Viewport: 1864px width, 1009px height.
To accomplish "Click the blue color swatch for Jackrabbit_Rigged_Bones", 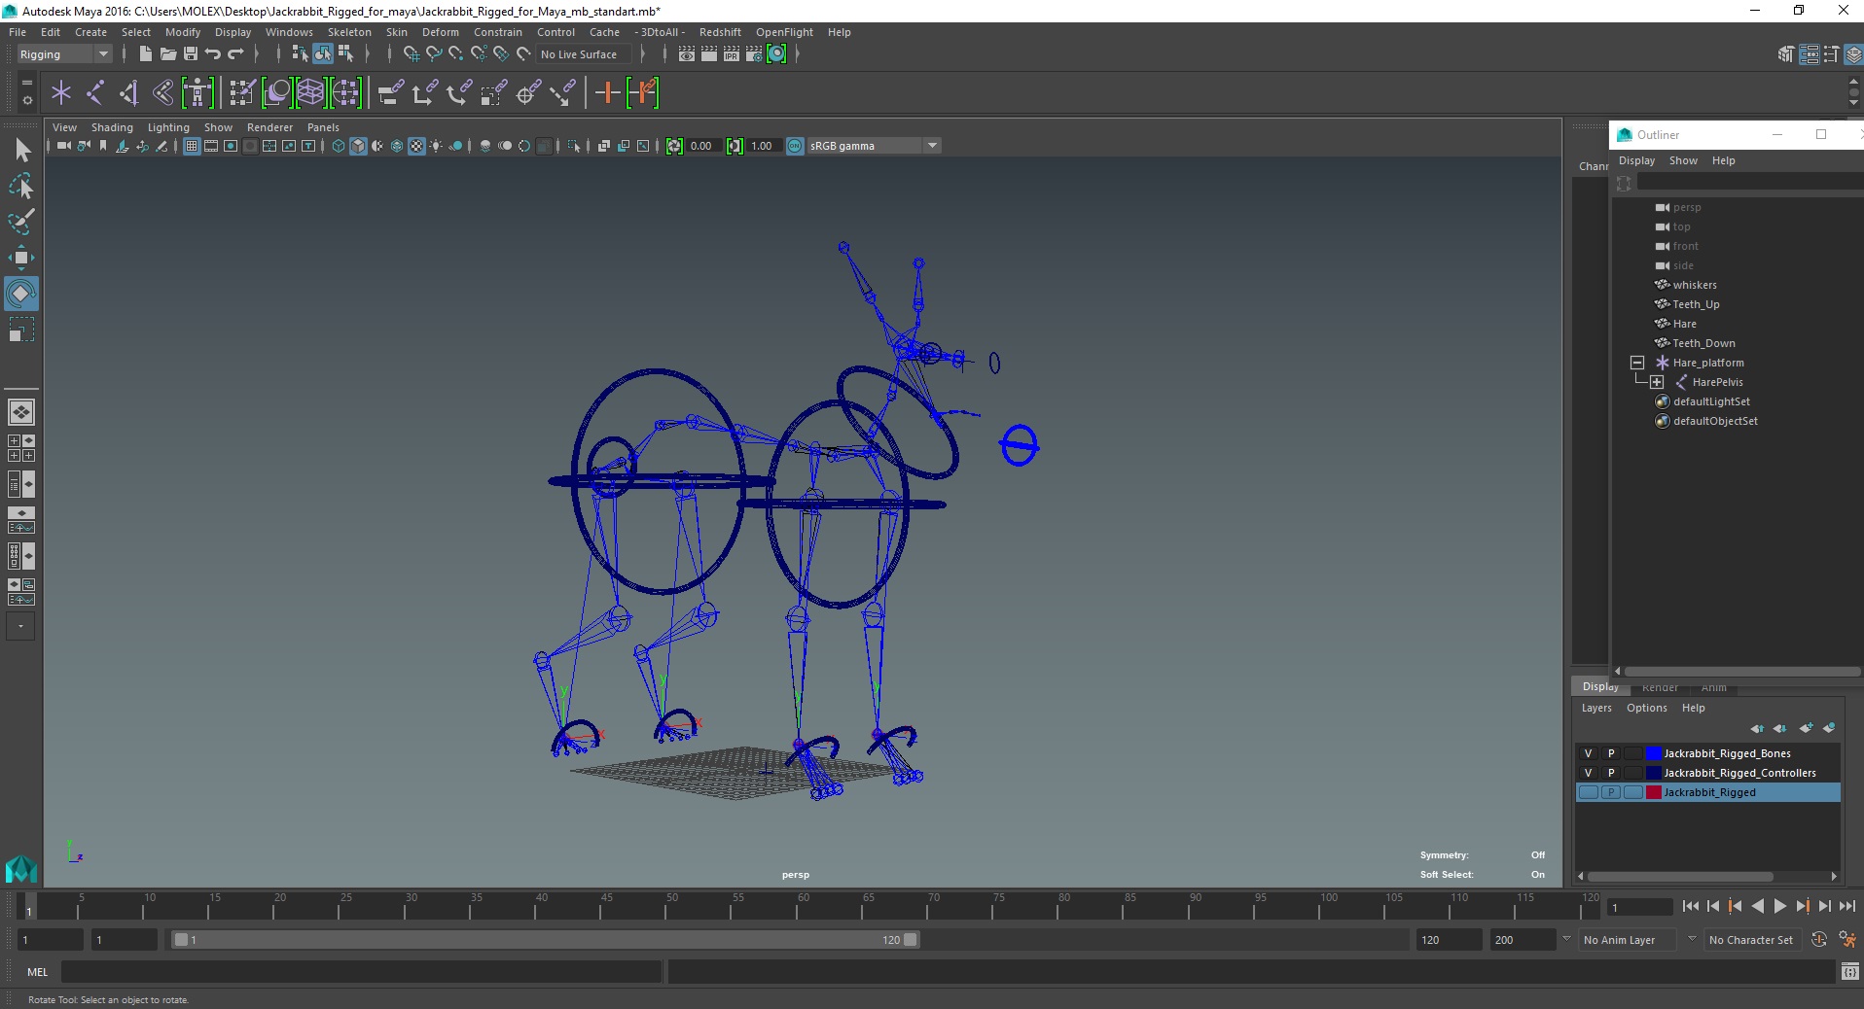I will pyautogui.click(x=1653, y=753).
